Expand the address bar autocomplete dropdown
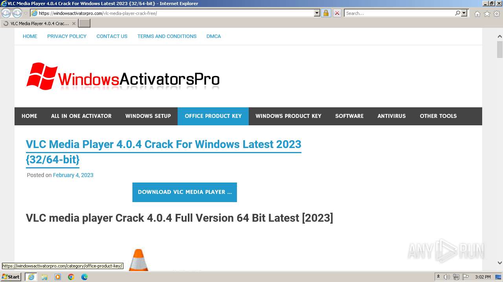The height and width of the screenshot is (282, 503). click(x=317, y=13)
